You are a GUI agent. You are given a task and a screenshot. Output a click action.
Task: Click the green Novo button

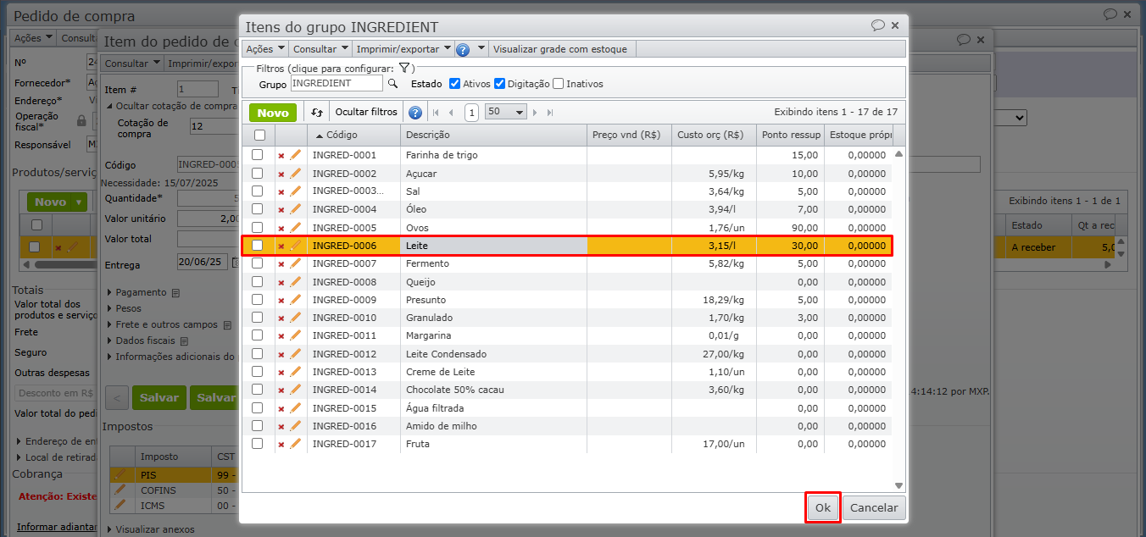[x=273, y=112]
